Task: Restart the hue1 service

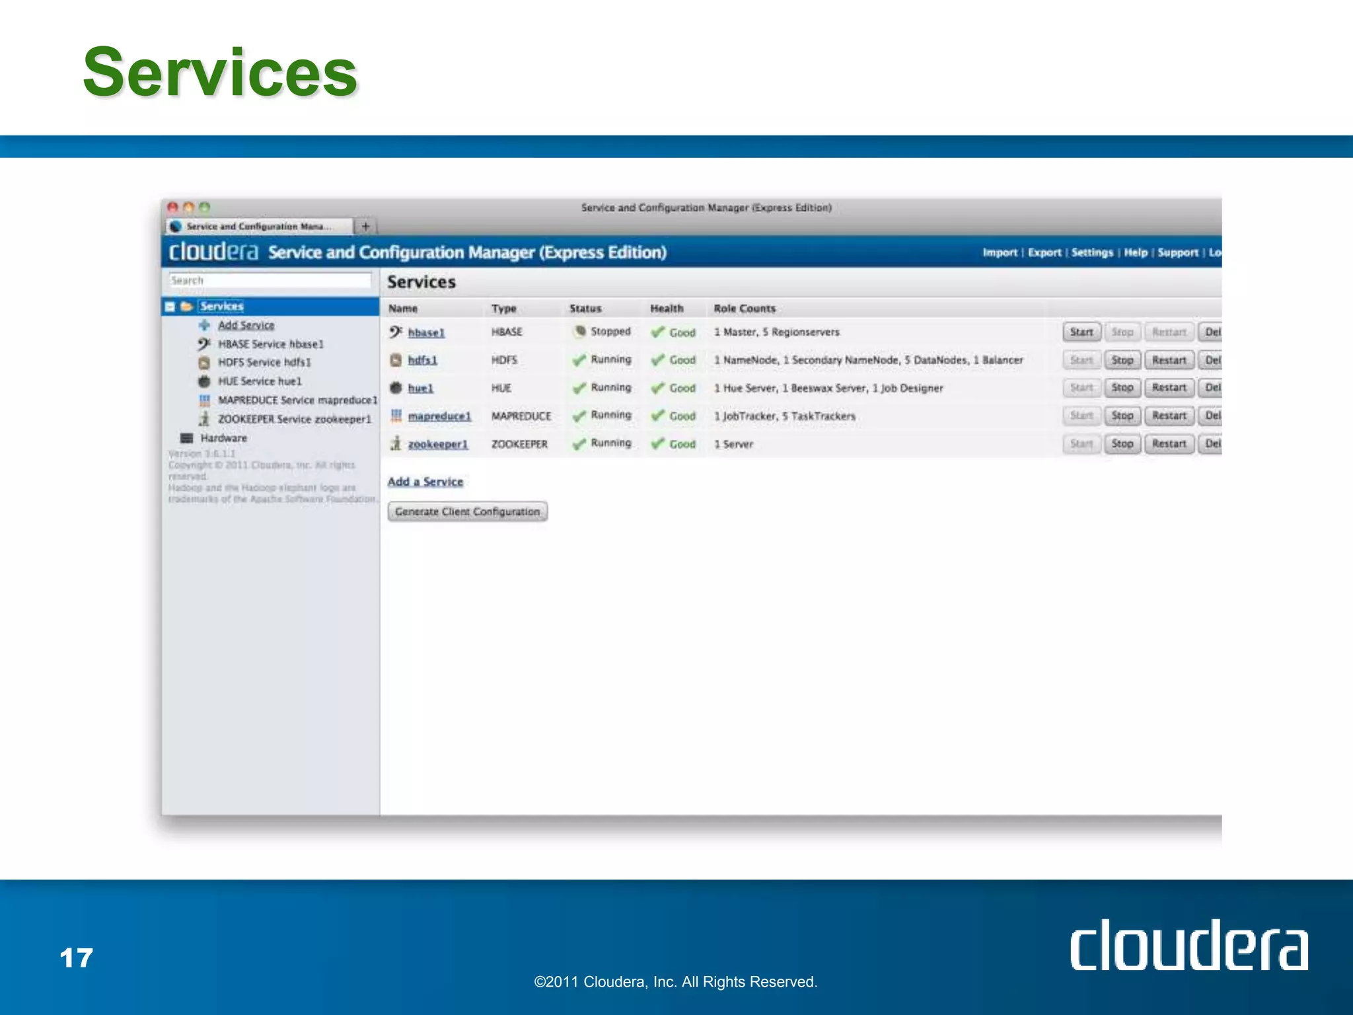Action: pos(1169,388)
